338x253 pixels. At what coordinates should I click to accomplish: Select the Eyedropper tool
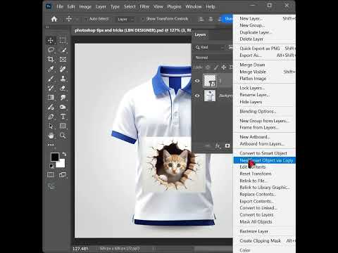tap(51, 69)
